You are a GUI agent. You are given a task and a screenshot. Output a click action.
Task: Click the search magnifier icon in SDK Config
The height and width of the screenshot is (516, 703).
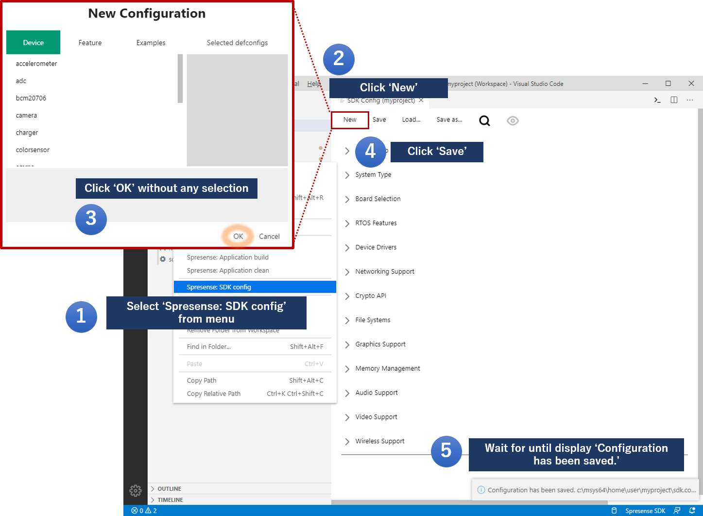coord(484,120)
